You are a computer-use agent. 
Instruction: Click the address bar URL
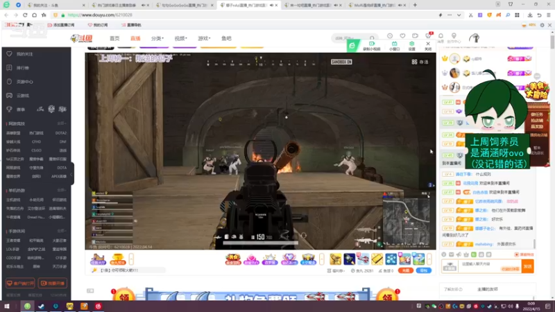(100, 15)
